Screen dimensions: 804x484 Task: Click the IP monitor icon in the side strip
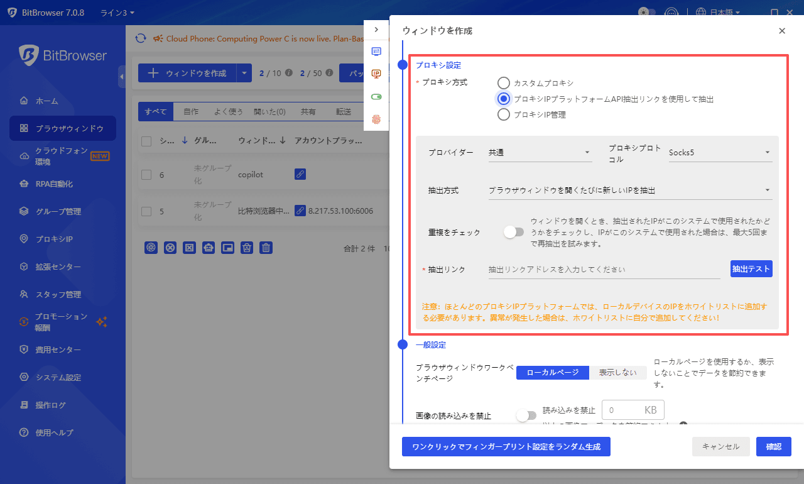pos(376,74)
